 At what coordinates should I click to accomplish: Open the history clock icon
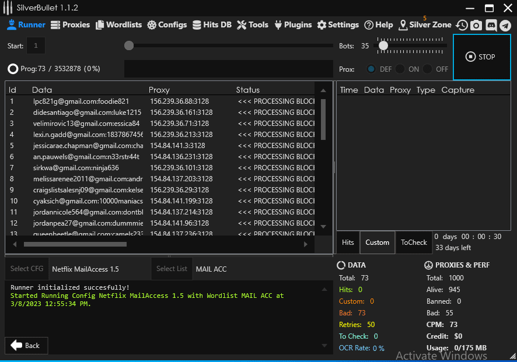coord(462,25)
